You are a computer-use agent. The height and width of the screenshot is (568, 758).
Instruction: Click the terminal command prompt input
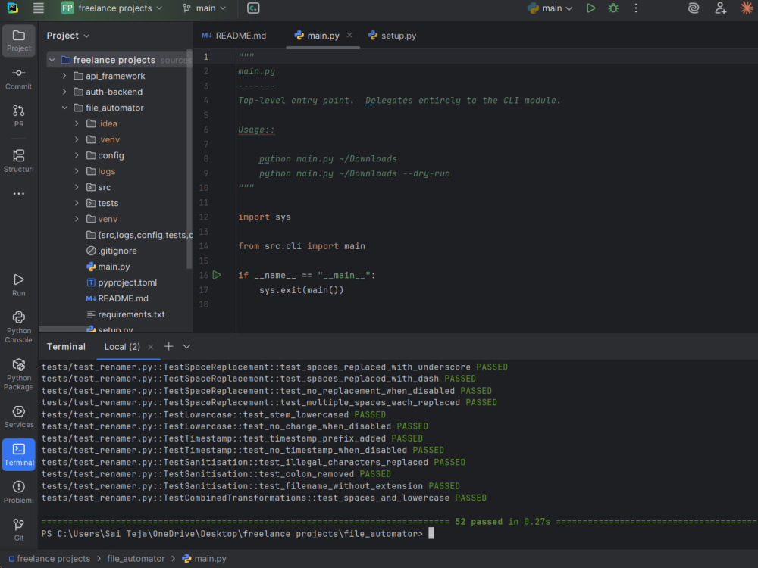point(431,534)
